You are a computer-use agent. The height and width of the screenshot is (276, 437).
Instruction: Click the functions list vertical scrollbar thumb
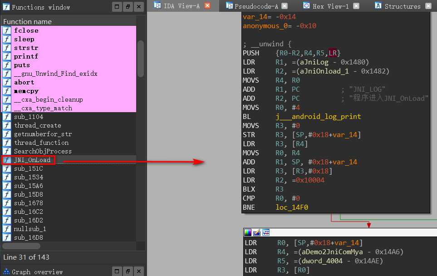pyautogui.click(x=141, y=59)
